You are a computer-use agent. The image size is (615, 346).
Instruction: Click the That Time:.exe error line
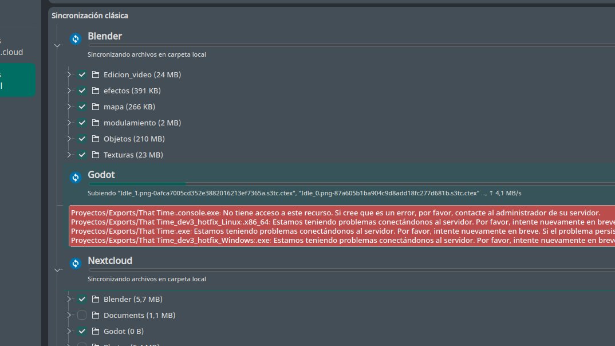pyautogui.click(x=343, y=231)
